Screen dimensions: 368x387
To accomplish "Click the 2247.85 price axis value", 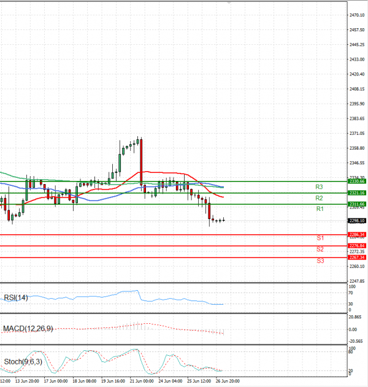I will (x=357, y=282).
